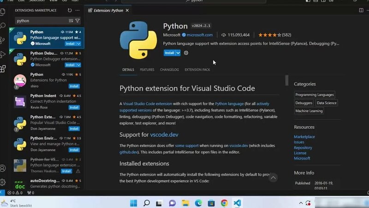Open Marketplace resource link

(x=304, y=136)
